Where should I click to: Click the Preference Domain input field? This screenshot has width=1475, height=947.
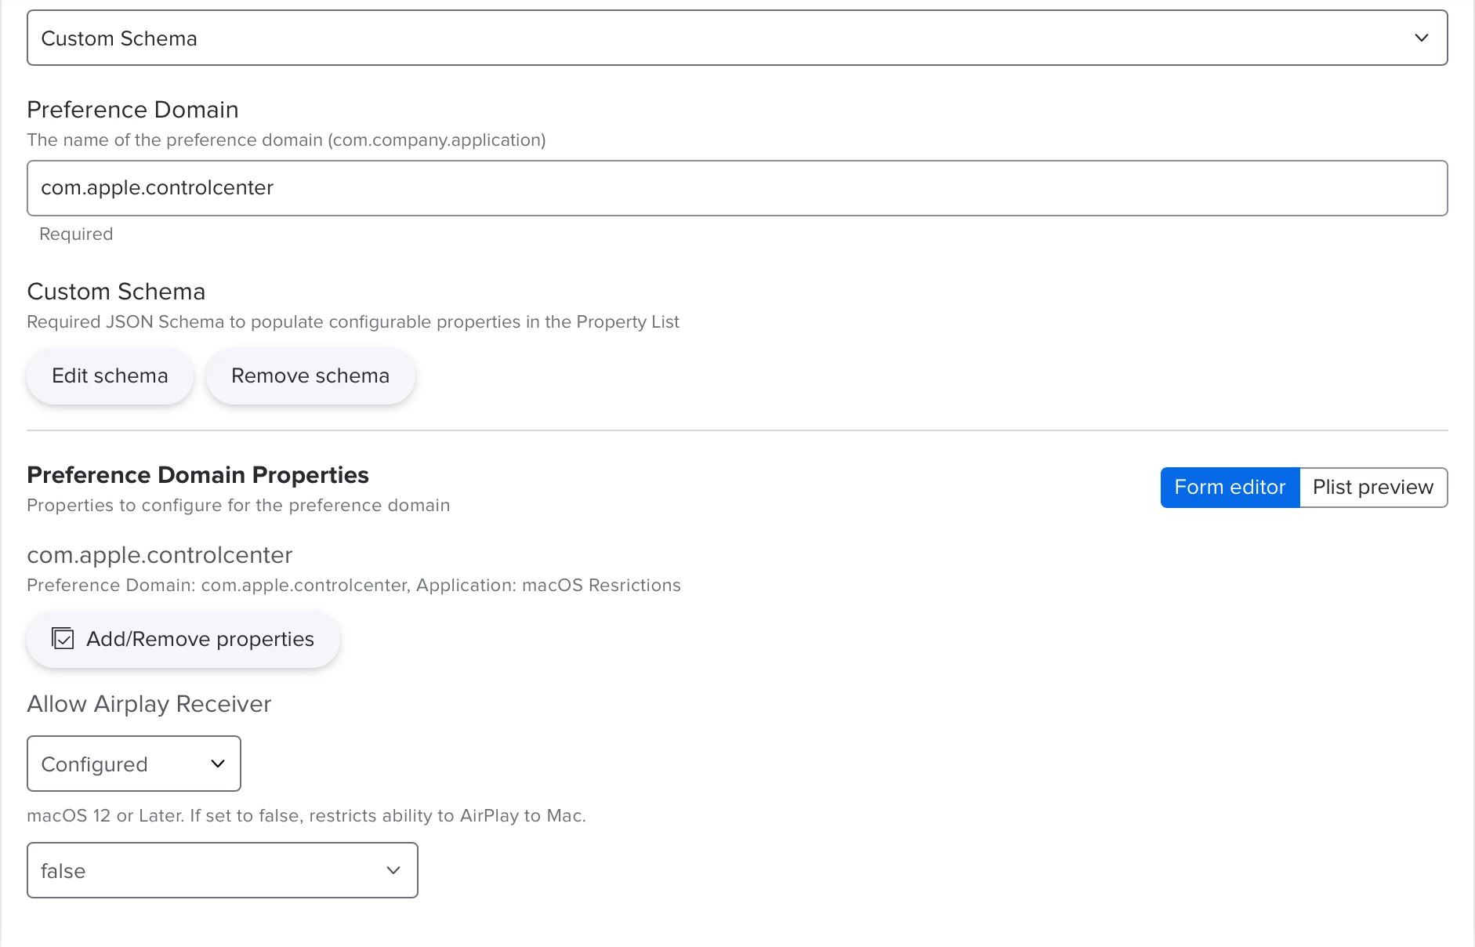737,188
